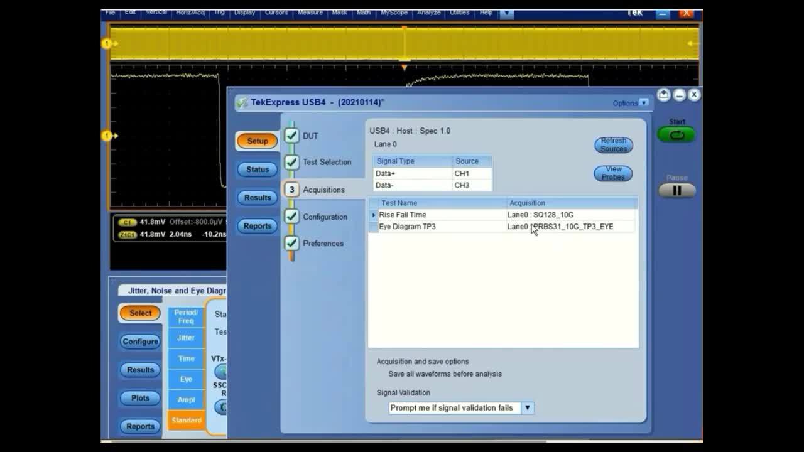Select the Jitter measurement tab

(186, 338)
